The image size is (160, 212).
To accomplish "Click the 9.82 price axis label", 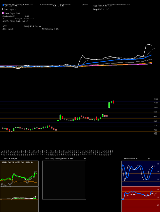I will pyautogui.click(x=156, y=112).
